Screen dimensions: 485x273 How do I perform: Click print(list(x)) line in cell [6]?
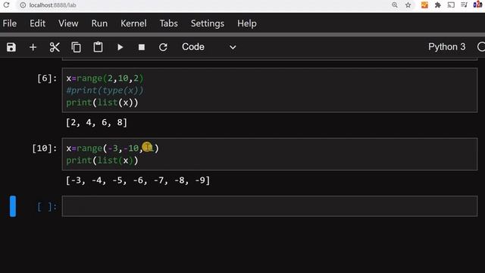(102, 102)
